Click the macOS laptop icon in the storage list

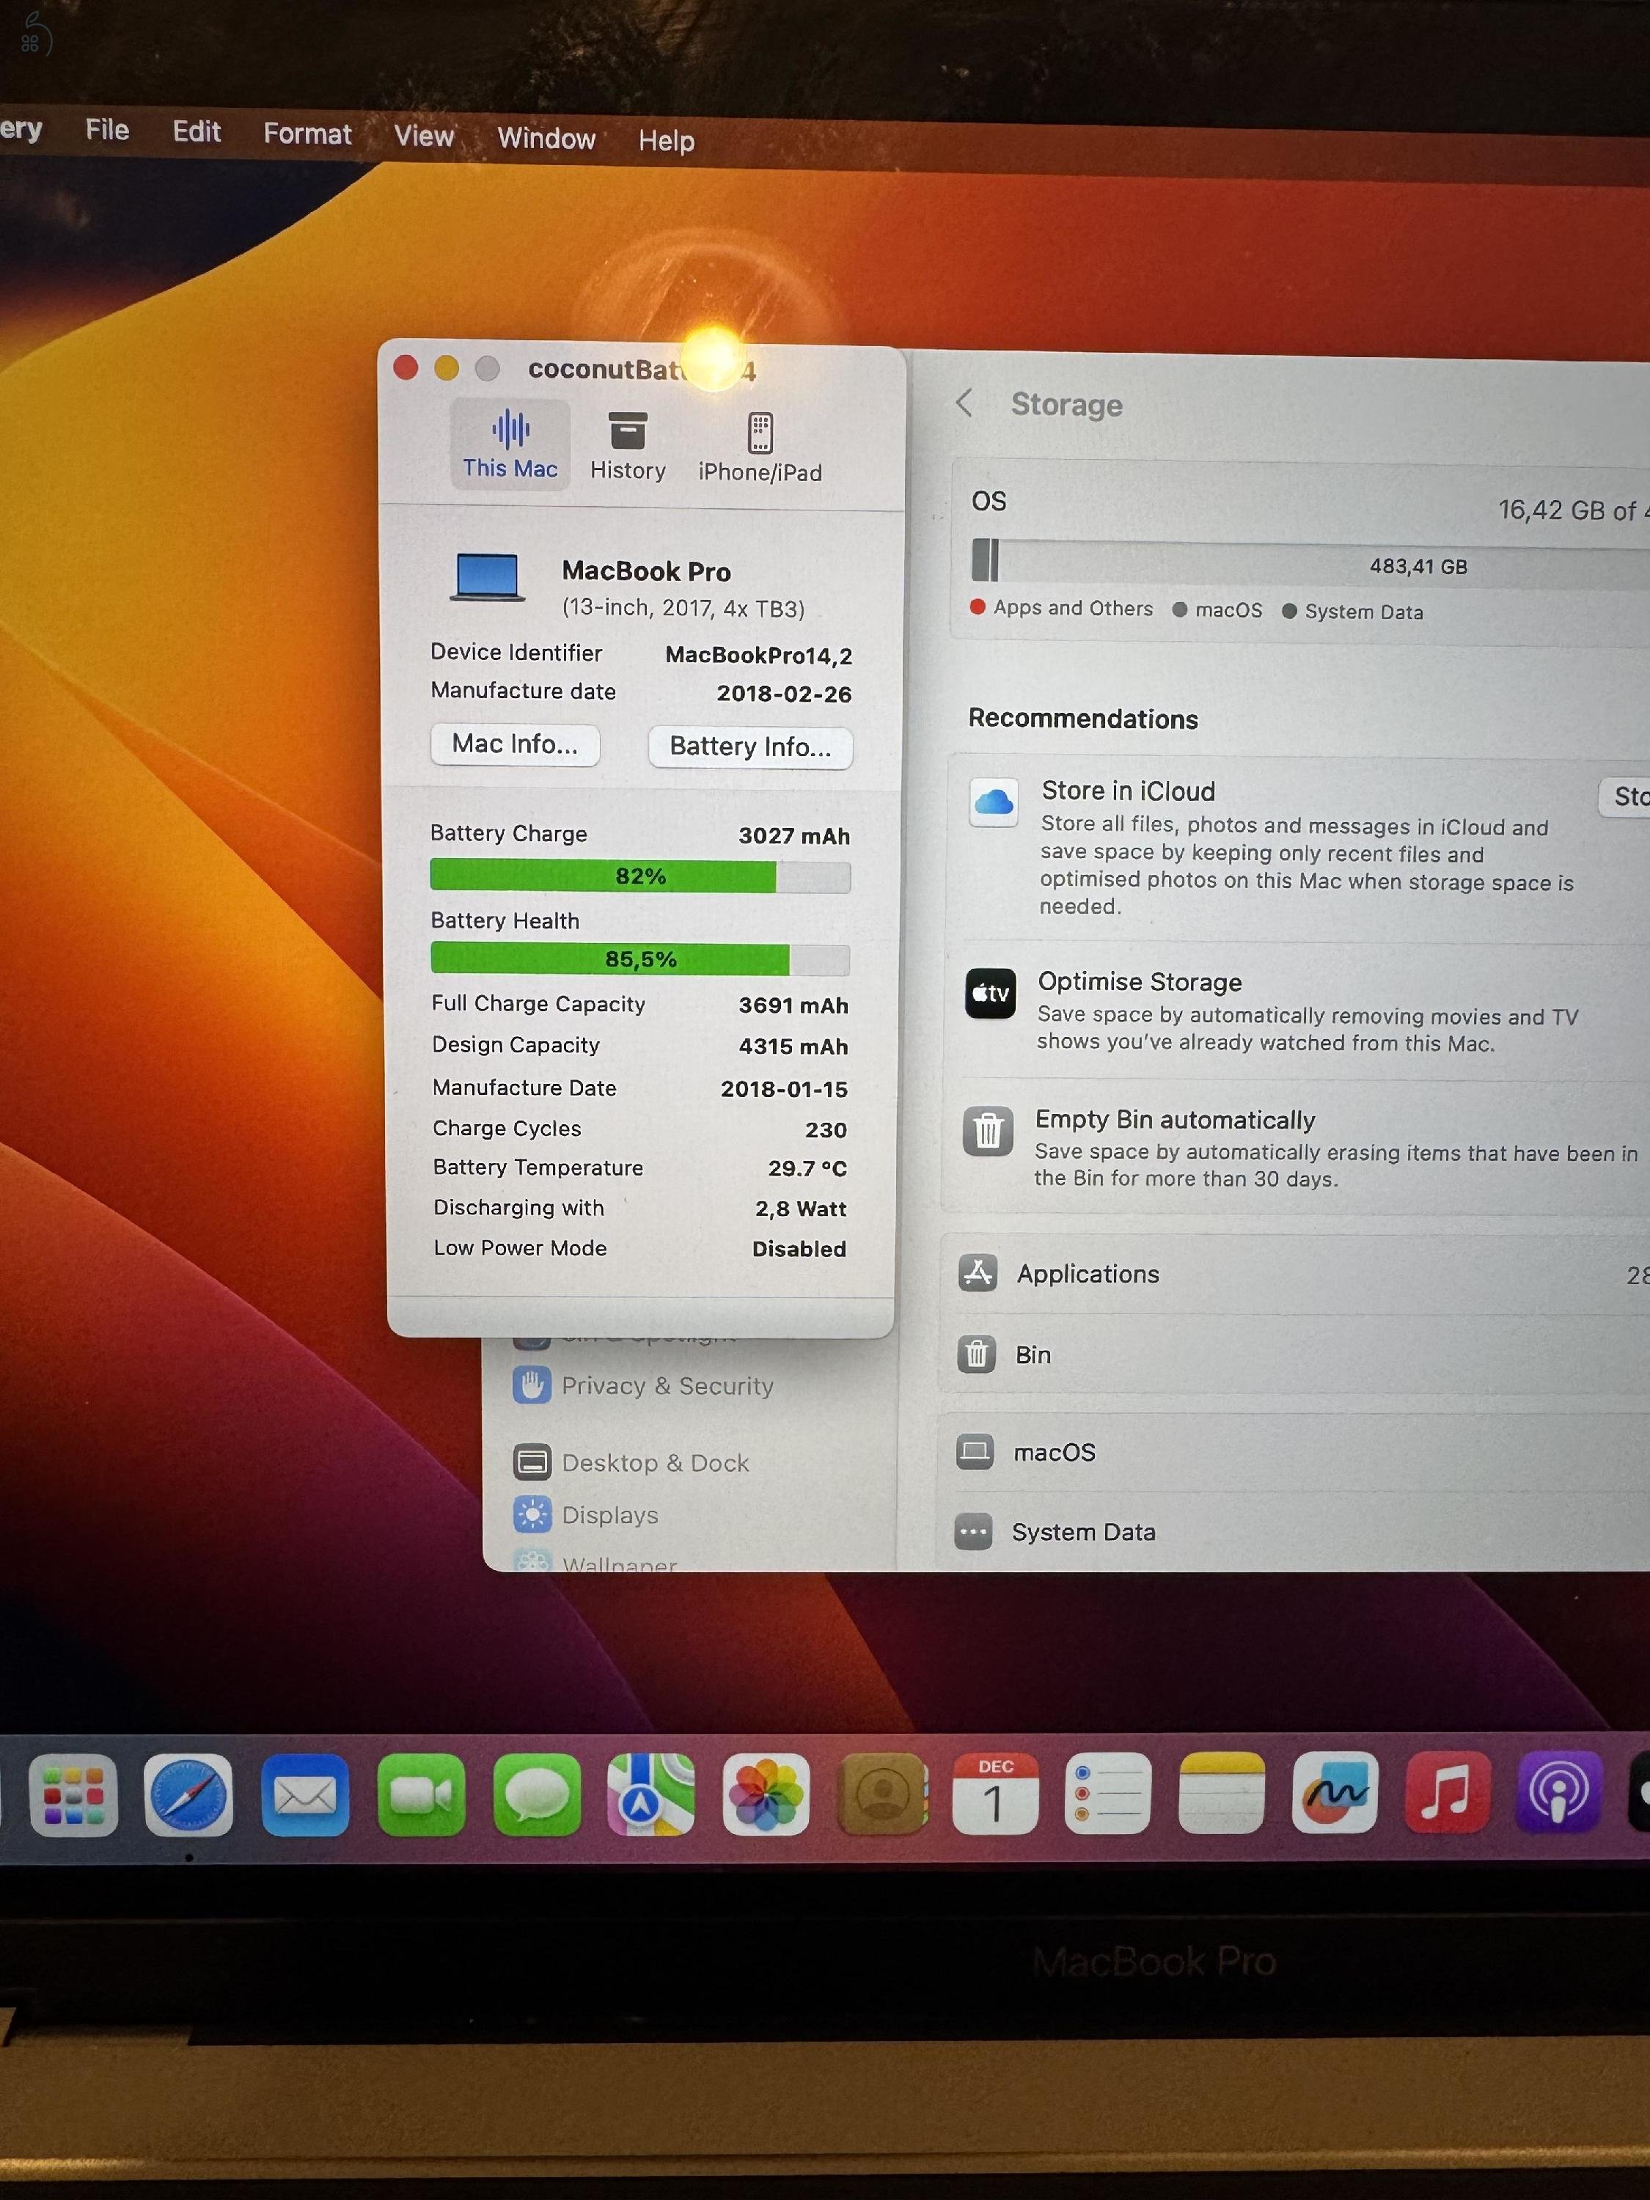pyautogui.click(x=975, y=1451)
